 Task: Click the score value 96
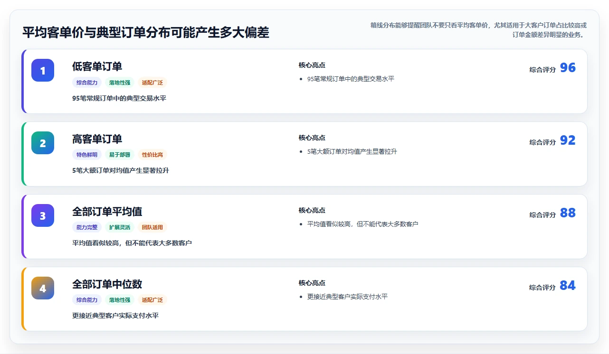click(x=568, y=68)
